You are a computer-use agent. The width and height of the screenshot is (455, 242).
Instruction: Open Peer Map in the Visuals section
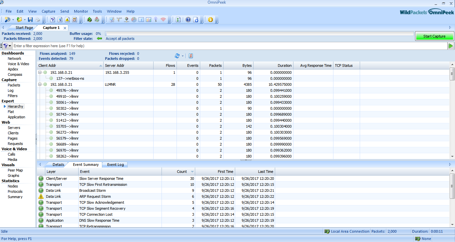point(15,170)
